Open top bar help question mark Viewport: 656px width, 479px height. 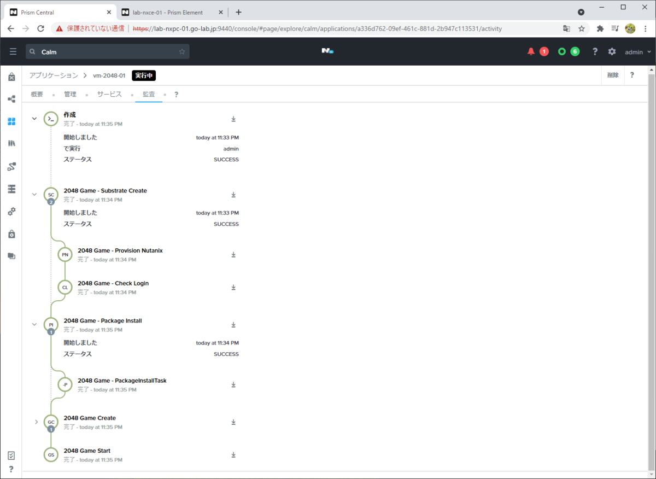pos(595,51)
